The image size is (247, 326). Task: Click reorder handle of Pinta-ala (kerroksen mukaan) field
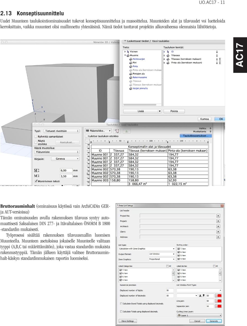coord(164,63)
